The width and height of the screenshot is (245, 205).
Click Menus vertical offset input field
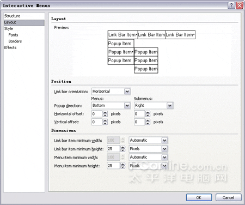tap(97, 122)
